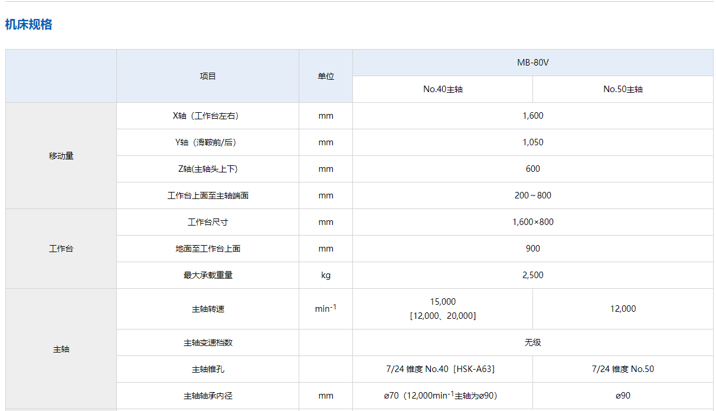716x411 pixels.
Task: Click the X轴（工作台左右）row label
Action: [x=208, y=116]
